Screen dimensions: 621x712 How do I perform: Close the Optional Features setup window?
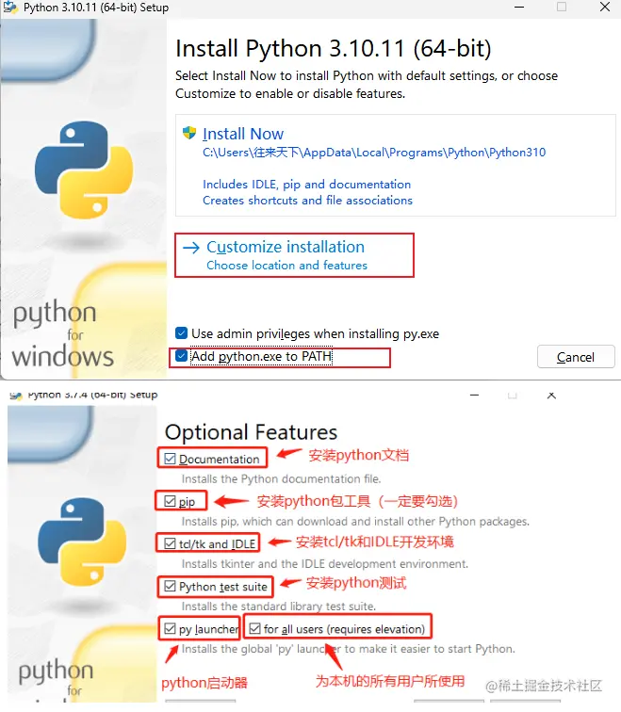pos(551,396)
